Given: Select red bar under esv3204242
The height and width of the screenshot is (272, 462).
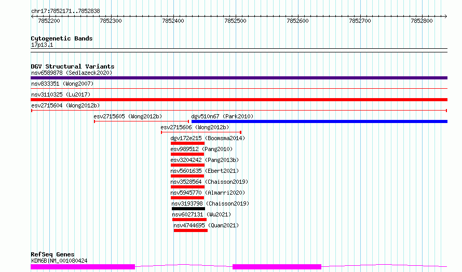Looking at the screenshot, I should tap(188, 165).
